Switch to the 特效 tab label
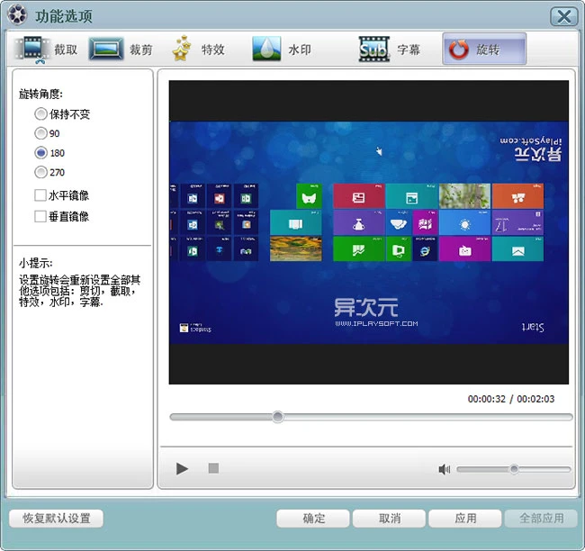 tap(213, 50)
